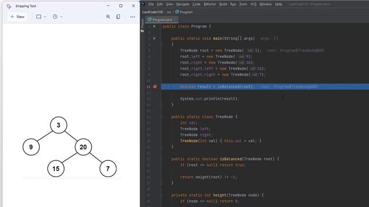Click tree node 15 in the snip

(x=56, y=168)
